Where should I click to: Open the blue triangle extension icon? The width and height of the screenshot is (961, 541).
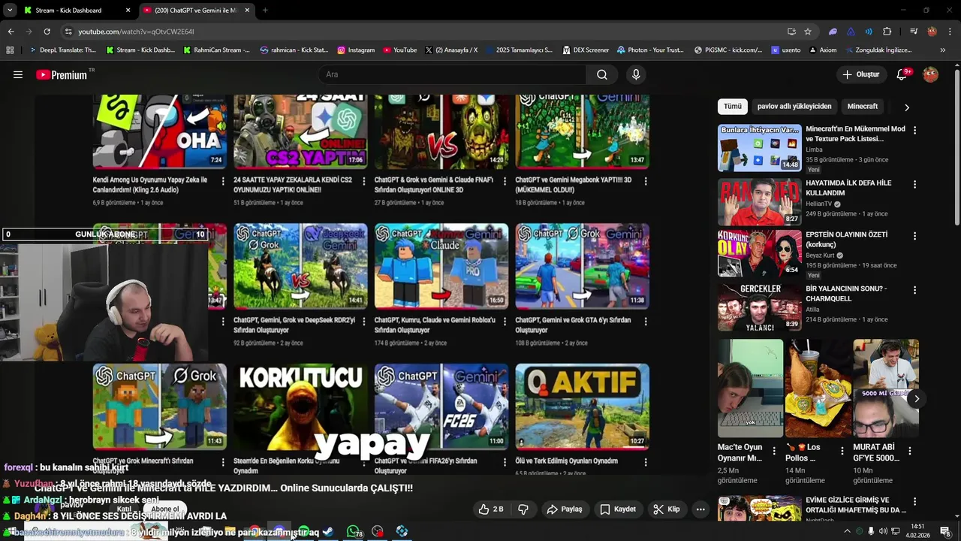point(851,32)
